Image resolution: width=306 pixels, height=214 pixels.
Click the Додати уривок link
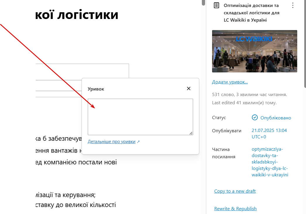coord(230,82)
